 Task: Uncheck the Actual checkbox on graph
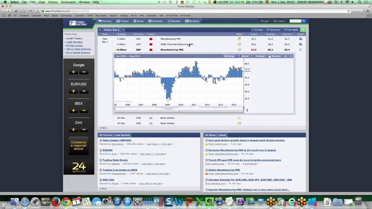(x=240, y=56)
